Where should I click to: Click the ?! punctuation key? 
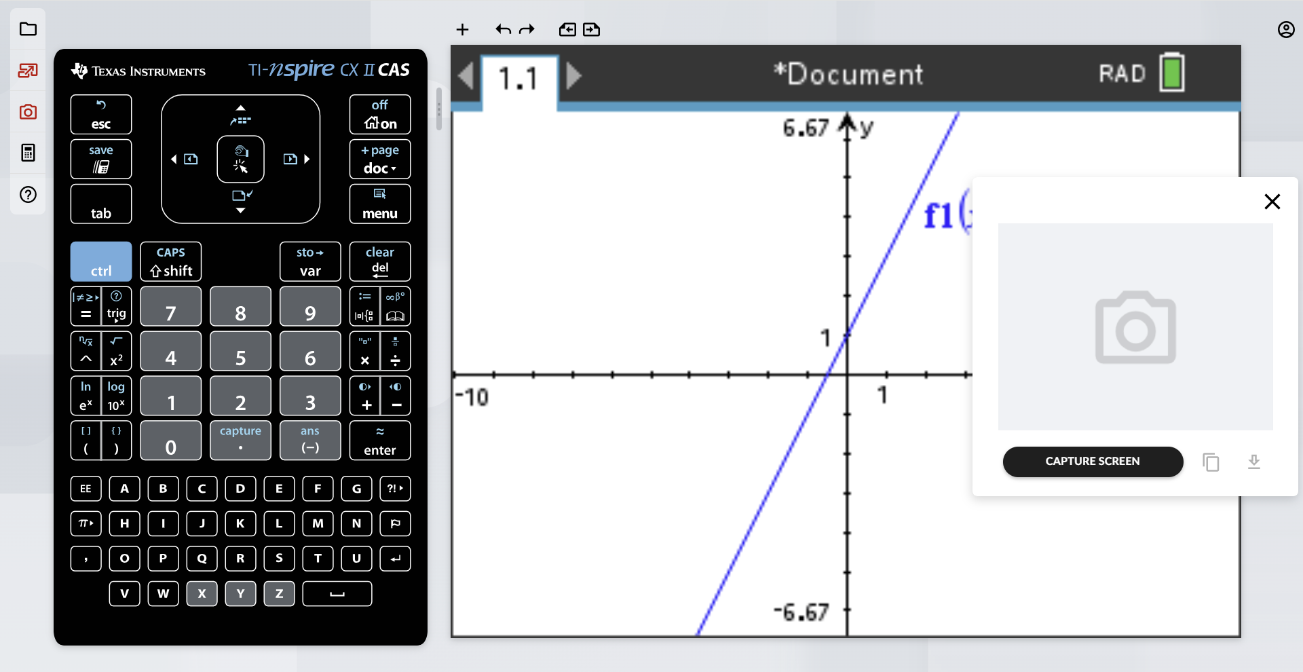pos(395,489)
